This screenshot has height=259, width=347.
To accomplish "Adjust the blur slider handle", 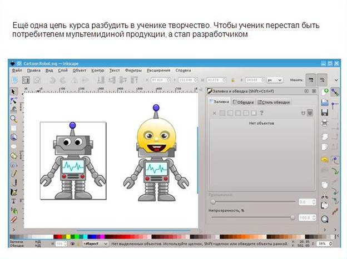I will pyautogui.click(x=213, y=201).
